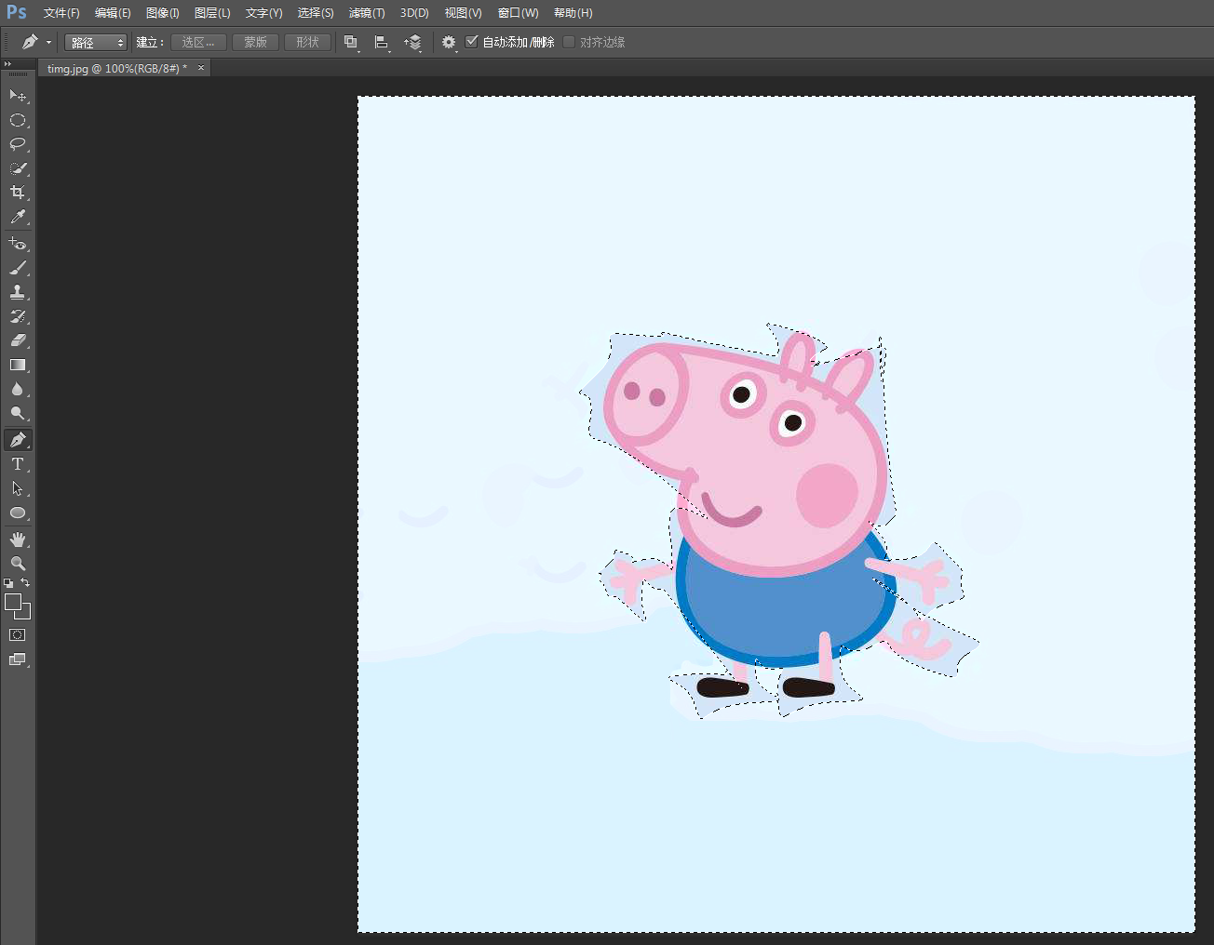Click the 蒙版 button
Screen dimensions: 1214x945
coord(256,43)
